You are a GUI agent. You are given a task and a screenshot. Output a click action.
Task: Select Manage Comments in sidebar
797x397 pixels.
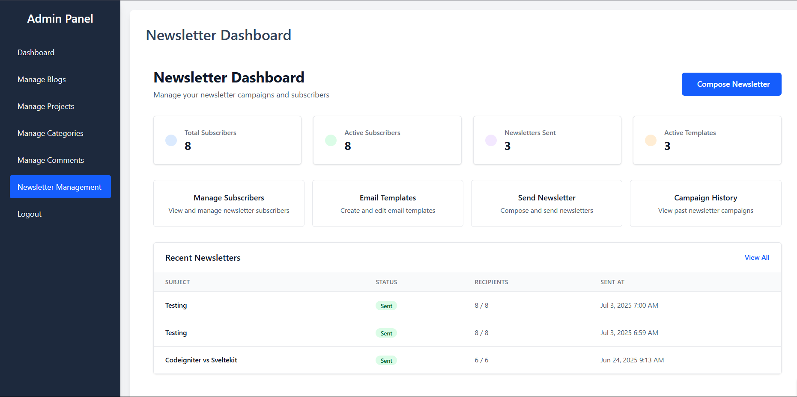click(51, 160)
